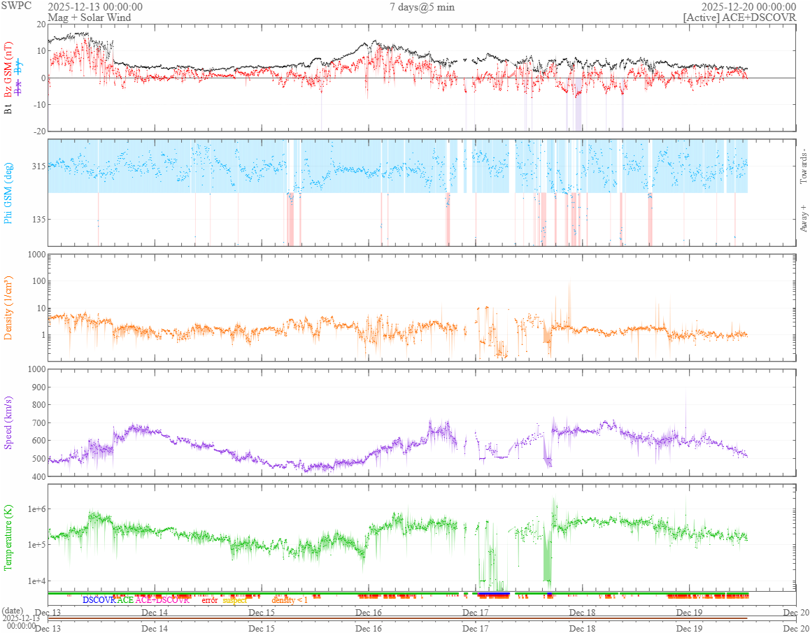Click Dec 17 label under the range bar
Viewport: 810px width, 633px height.
coord(476,628)
